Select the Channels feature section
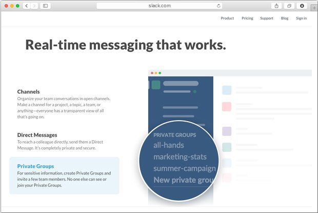The width and height of the screenshot is (318, 213). click(x=64, y=104)
